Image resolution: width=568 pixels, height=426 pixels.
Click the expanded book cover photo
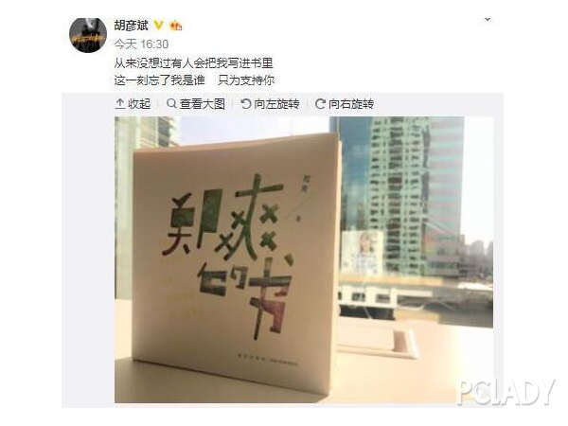coord(304,259)
